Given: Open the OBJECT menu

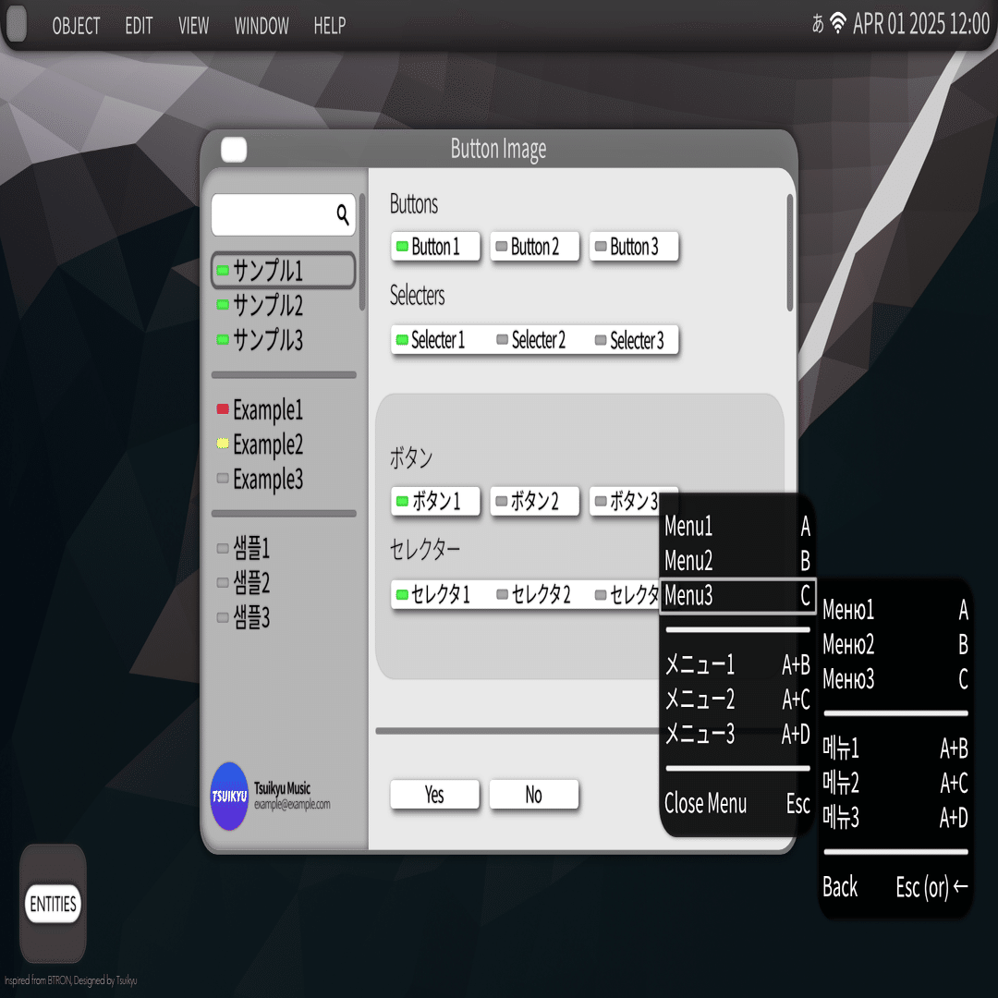Looking at the screenshot, I should click(x=76, y=26).
